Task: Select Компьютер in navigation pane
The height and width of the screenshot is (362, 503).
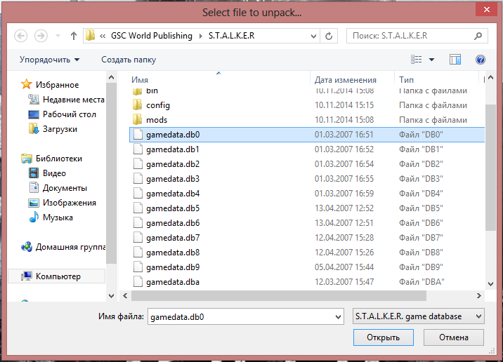Action: (x=56, y=276)
